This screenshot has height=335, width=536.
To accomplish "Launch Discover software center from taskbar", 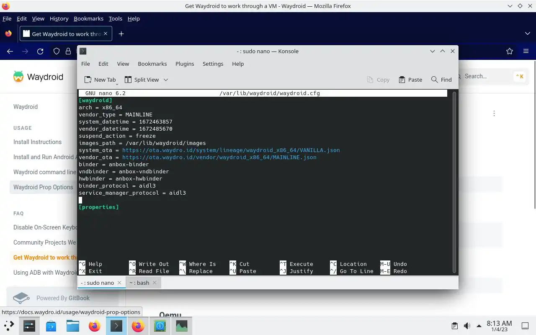I will coord(51,325).
